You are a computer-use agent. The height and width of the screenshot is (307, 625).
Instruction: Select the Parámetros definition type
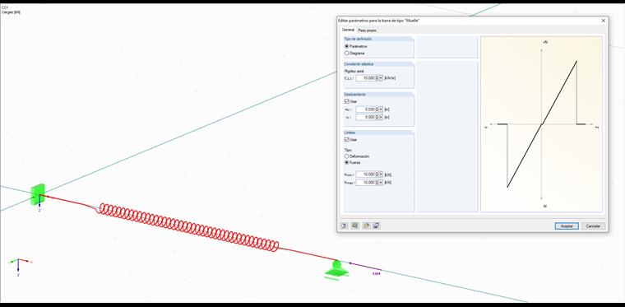[x=346, y=46]
